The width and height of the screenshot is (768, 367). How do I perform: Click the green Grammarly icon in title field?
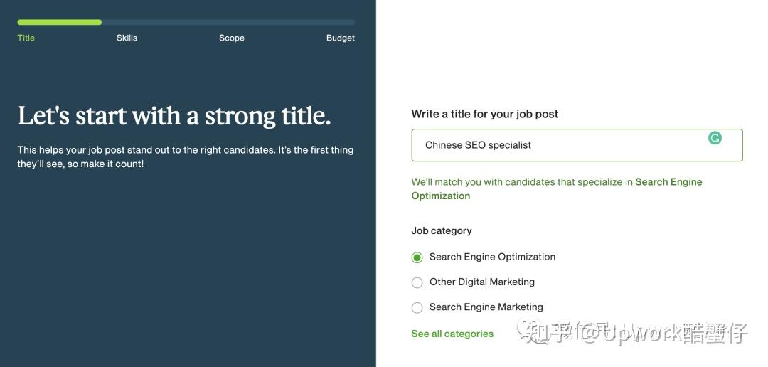point(715,138)
